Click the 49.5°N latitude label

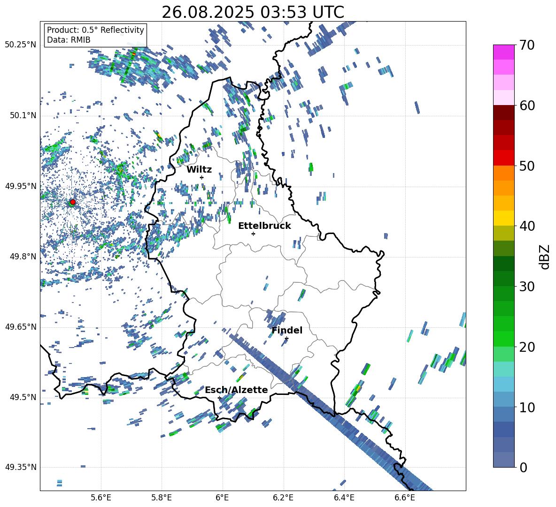23,397
